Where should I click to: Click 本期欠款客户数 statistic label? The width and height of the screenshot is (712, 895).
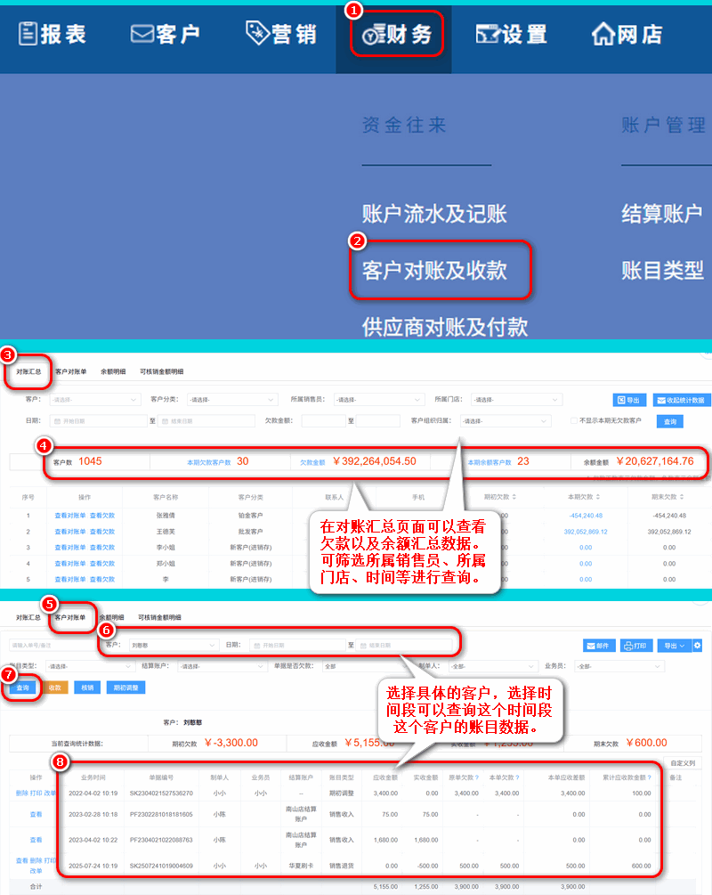point(209,462)
